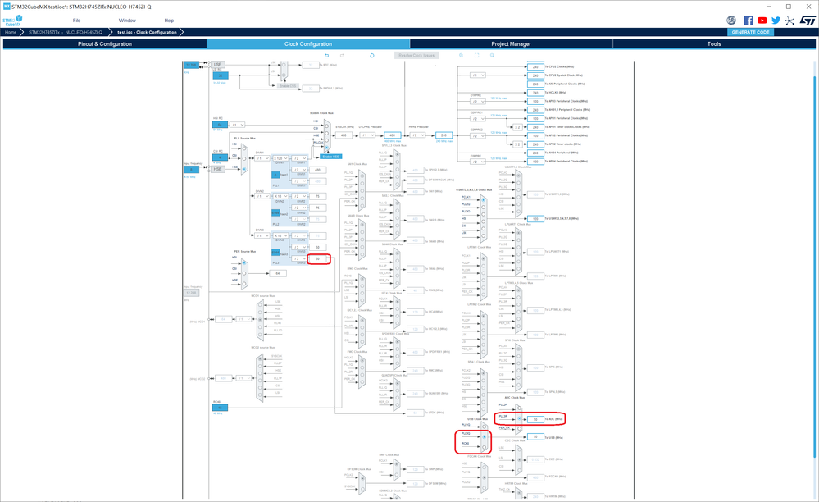This screenshot has width=819, height=502.
Task: Switch to Pinout & Configuration tab
Action: [x=105, y=43]
